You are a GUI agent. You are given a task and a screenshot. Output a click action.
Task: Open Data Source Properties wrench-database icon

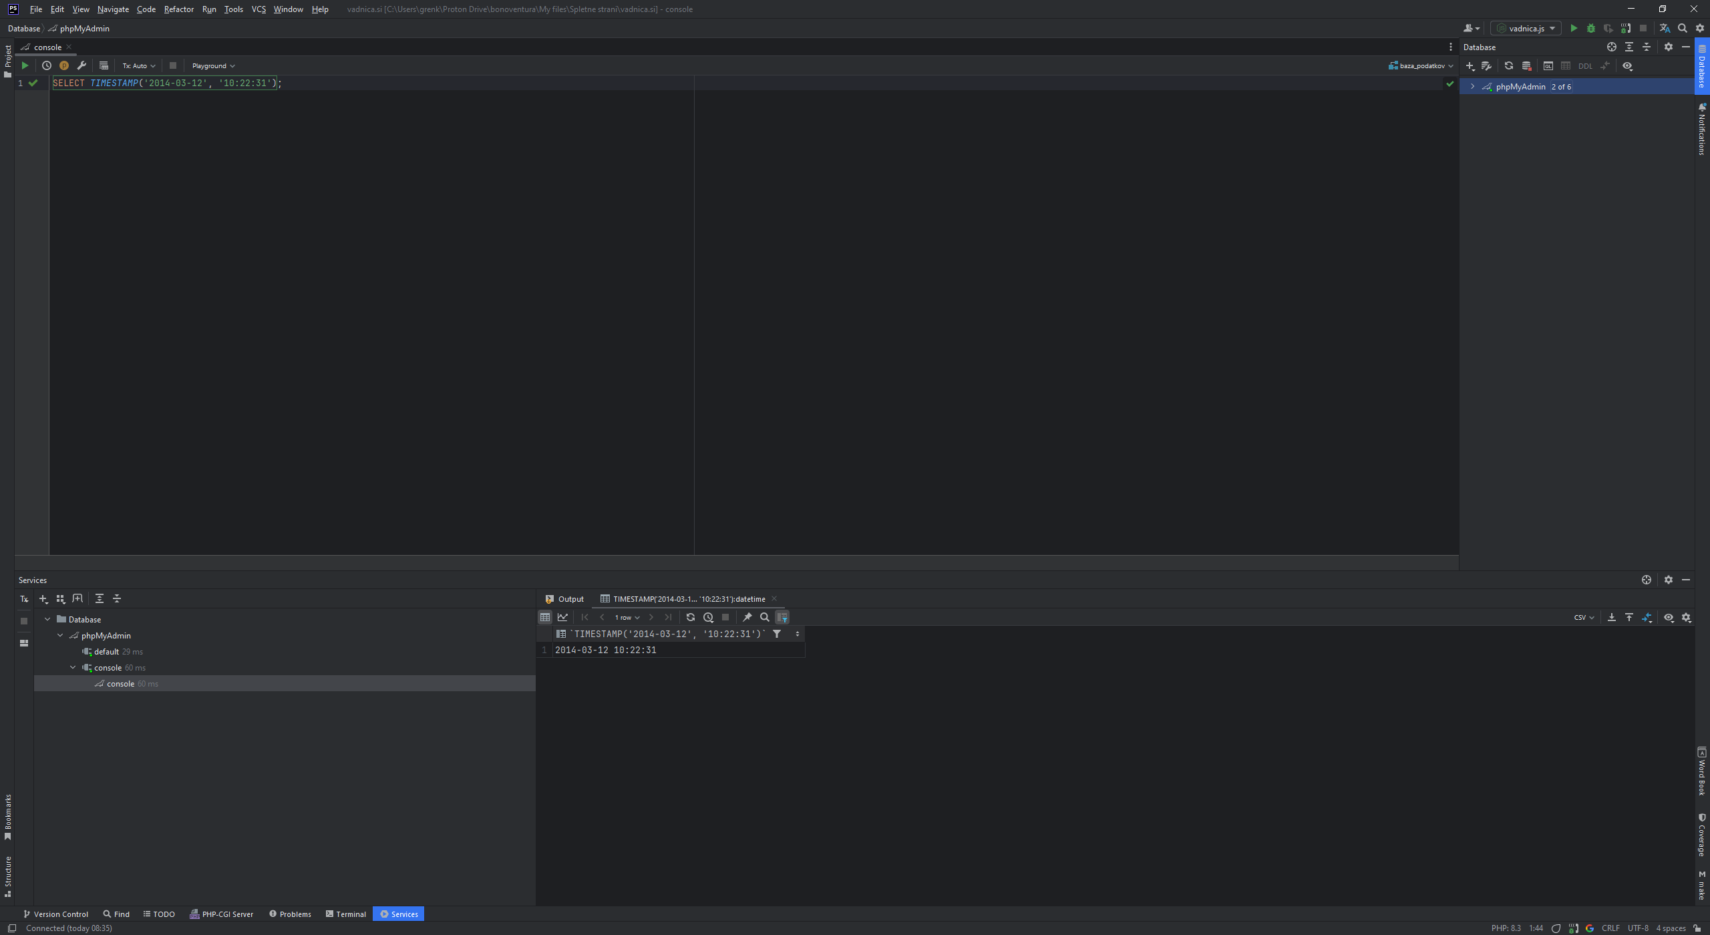[x=1486, y=66]
